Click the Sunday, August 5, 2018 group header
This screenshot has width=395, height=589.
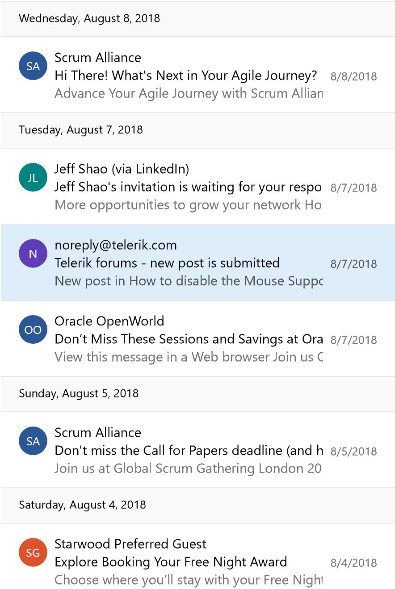pos(79,393)
